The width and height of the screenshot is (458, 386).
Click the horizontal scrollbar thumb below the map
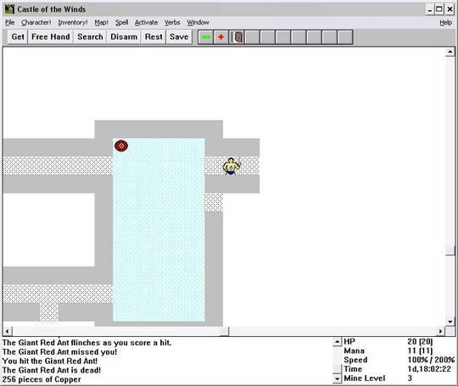point(224,331)
